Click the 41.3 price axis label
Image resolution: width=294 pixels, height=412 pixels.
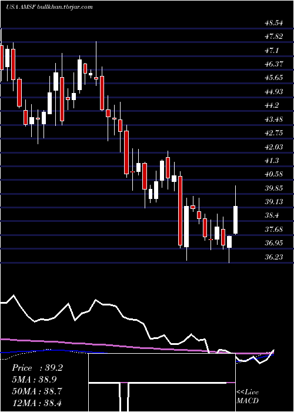pyautogui.click(x=272, y=161)
